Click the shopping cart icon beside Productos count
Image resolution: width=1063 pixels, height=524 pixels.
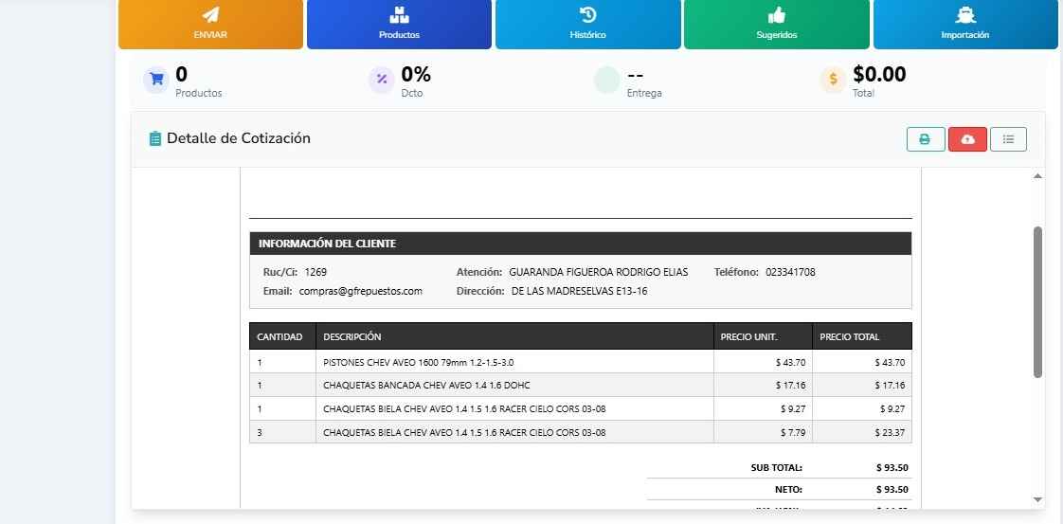(155, 80)
